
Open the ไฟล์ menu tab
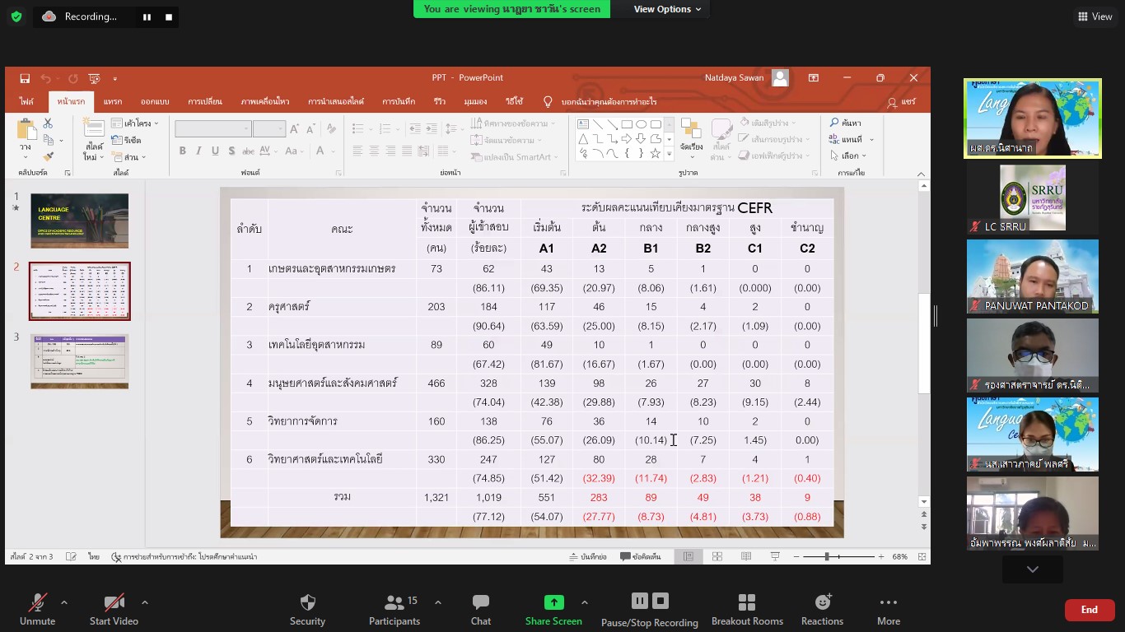pyautogui.click(x=27, y=101)
